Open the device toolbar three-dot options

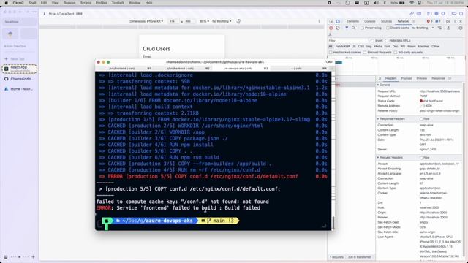pos(319,21)
